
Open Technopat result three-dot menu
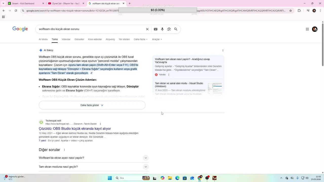coord(100,124)
